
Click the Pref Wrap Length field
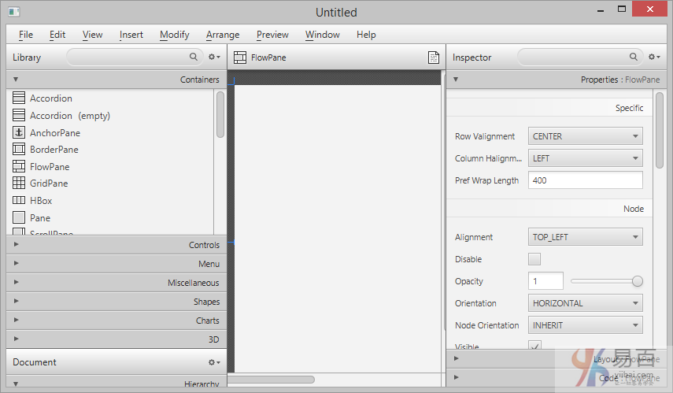click(585, 180)
